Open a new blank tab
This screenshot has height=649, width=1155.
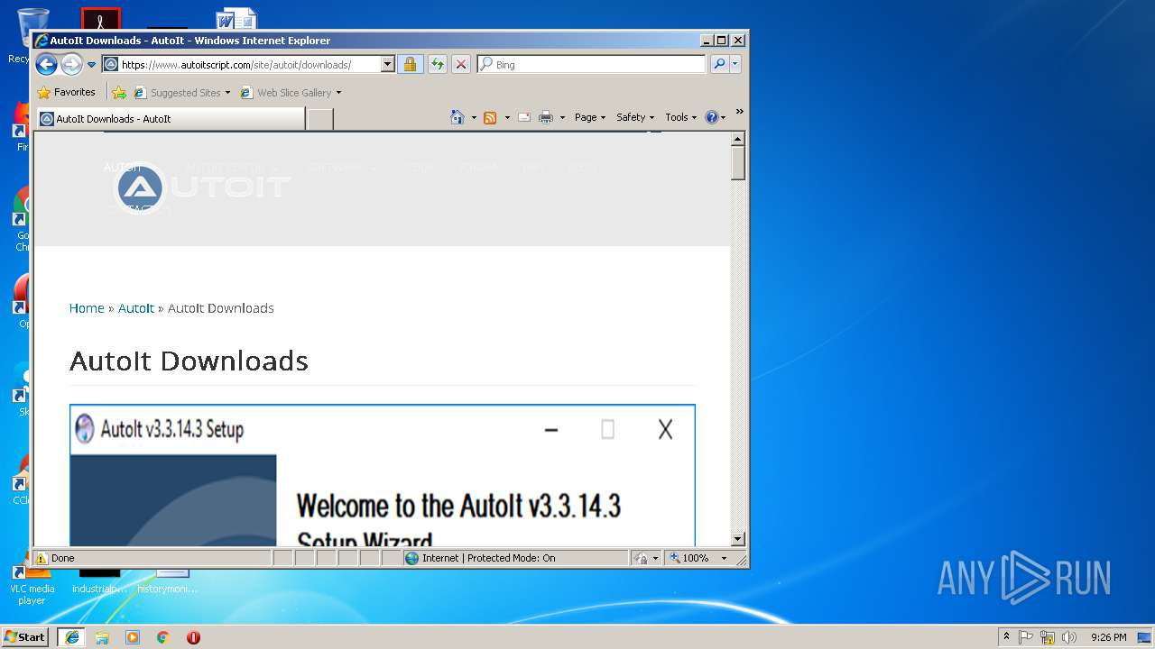click(319, 119)
